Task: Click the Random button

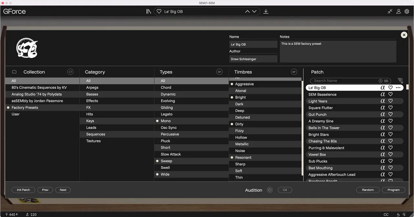Action: coord(368,190)
